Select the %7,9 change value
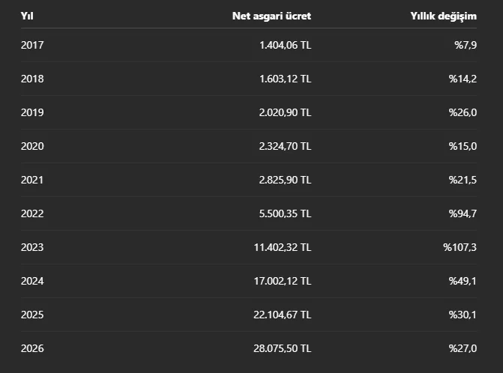Image resolution: width=503 pixels, height=373 pixels. [x=466, y=45]
